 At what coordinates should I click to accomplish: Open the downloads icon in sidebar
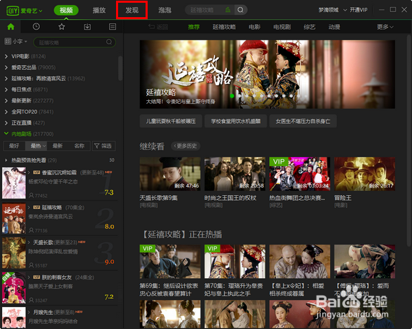tap(87, 27)
